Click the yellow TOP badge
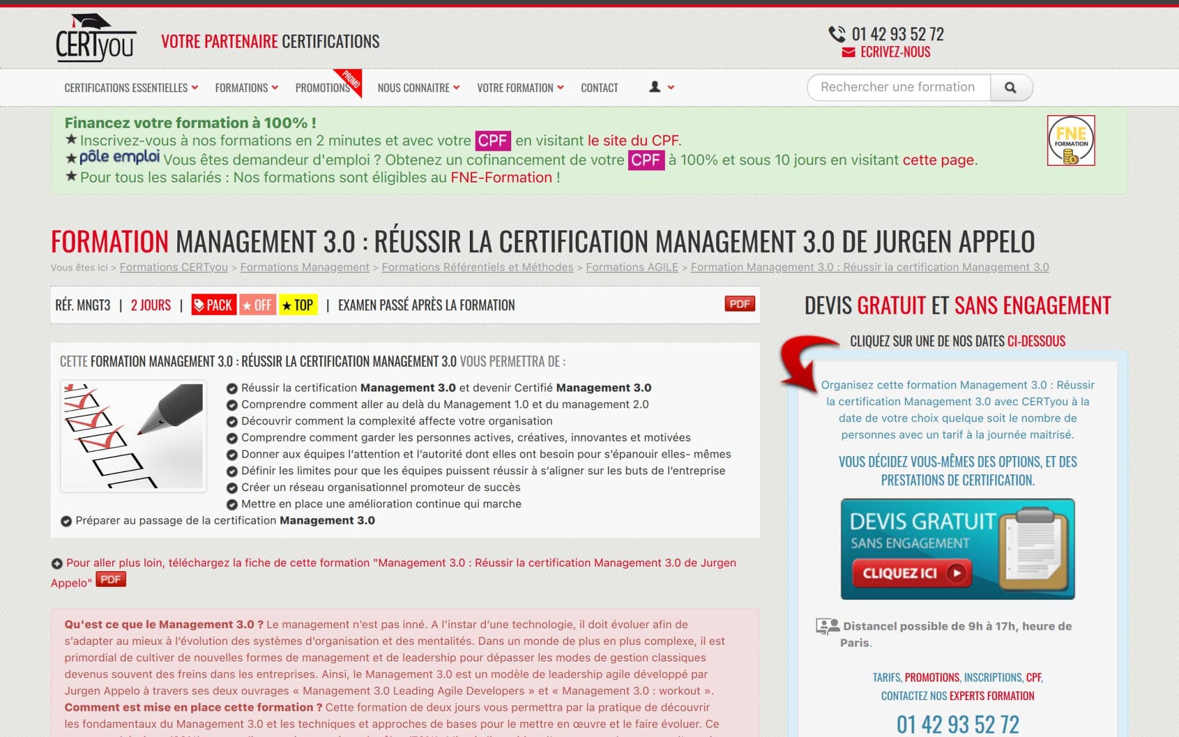This screenshot has width=1179, height=737. tap(298, 305)
